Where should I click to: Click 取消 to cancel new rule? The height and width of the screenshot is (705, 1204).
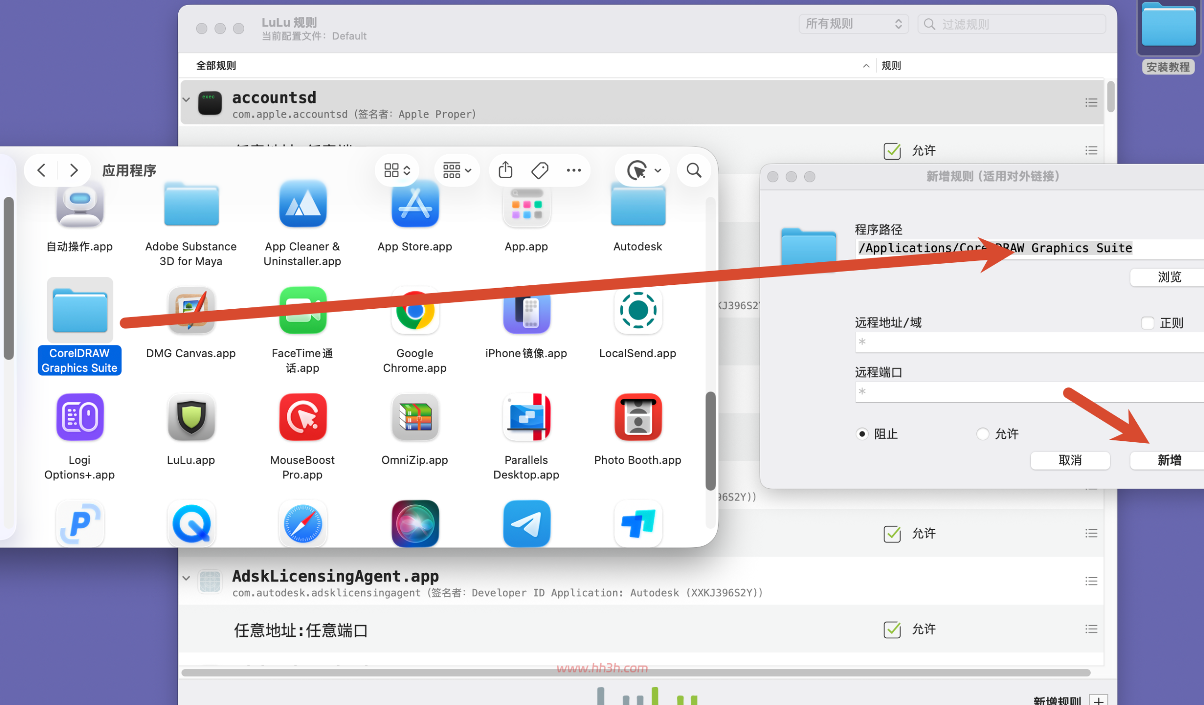tap(1070, 461)
